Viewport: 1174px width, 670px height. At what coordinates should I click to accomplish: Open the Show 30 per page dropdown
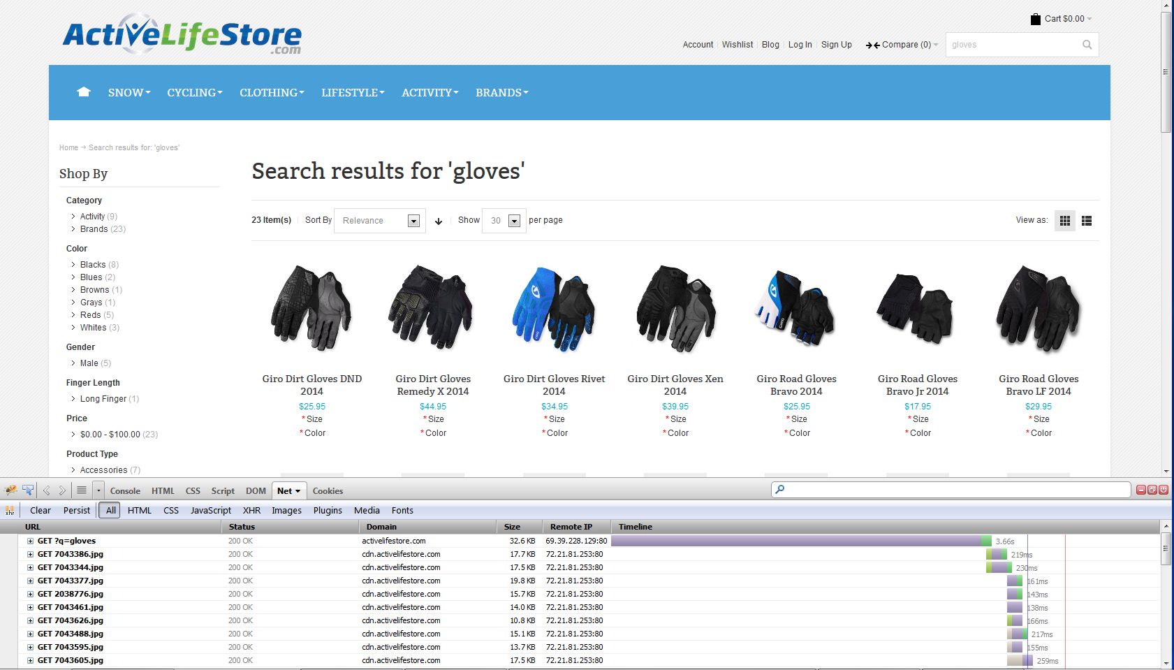point(504,221)
